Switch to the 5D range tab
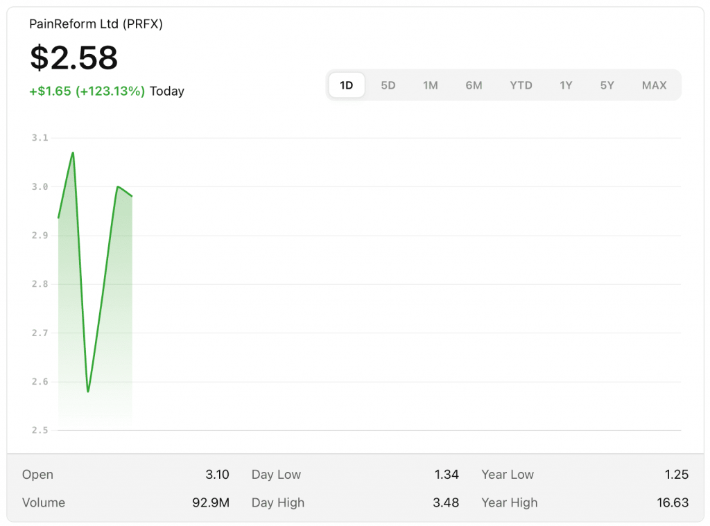The width and height of the screenshot is (710, 526). point(388,85)
